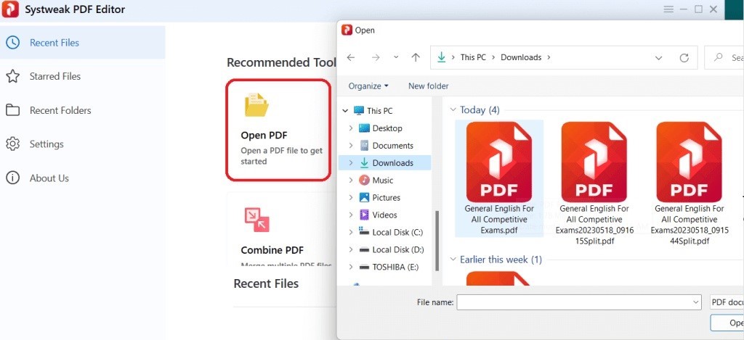744x340 pixels.
Task: Click Downloads in the address path
Action: (x=521, y=57)
